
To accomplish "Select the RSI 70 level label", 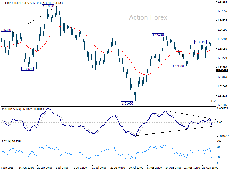I will coord(218,147).
